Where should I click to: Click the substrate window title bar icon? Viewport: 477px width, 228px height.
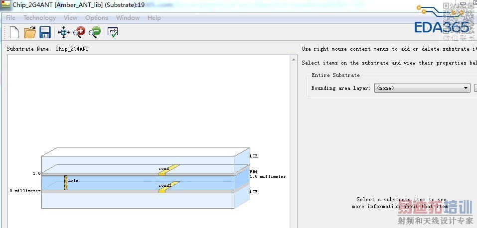(6, 4)
